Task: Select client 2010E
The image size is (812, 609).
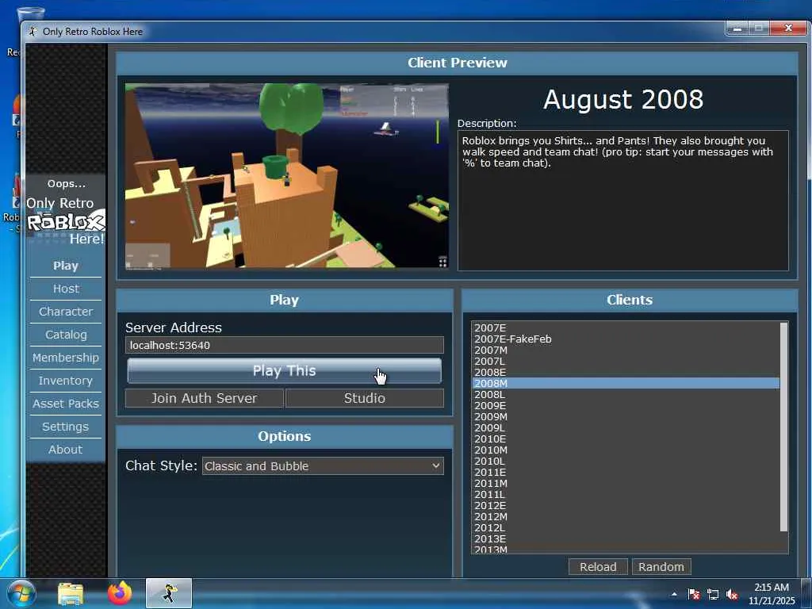Action: click(626, 439)
